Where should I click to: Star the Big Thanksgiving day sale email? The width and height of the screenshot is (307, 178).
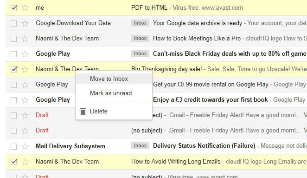[25, 69]
